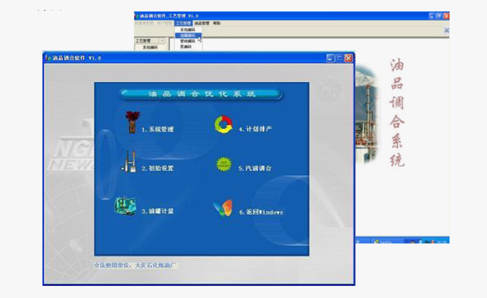Click the 合法使用单位 license text
The width and height of the screenshot is (487, 298).
135,265
